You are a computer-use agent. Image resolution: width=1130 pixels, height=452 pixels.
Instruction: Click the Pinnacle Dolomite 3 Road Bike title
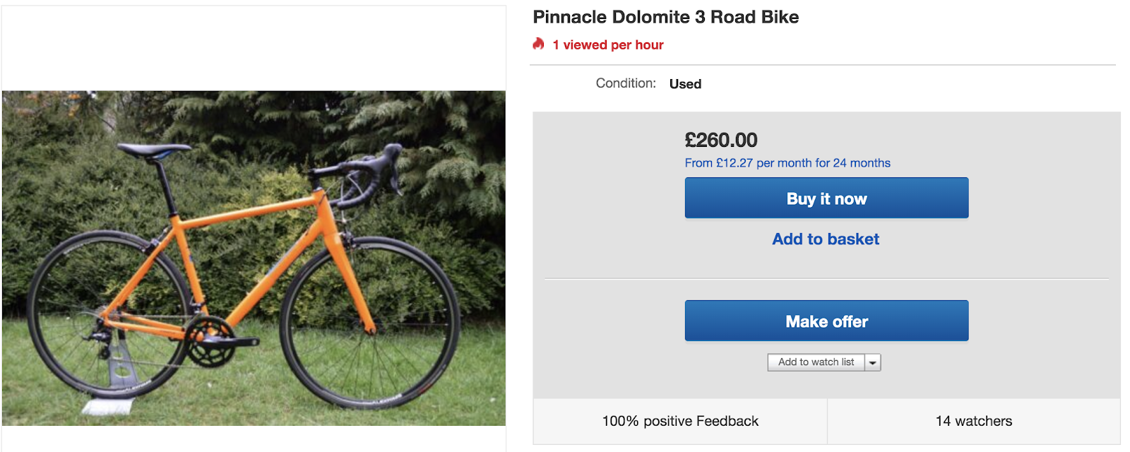665,17
